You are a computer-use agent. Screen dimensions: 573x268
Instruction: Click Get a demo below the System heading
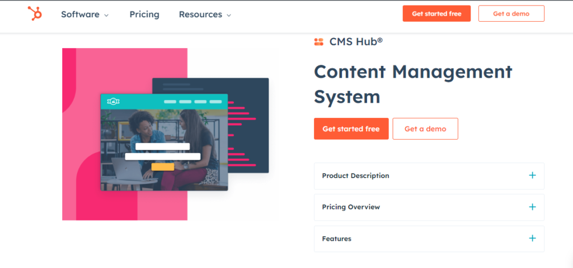pos(425,129)
